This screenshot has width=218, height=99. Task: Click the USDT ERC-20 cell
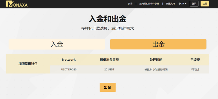tap(69, 70)
